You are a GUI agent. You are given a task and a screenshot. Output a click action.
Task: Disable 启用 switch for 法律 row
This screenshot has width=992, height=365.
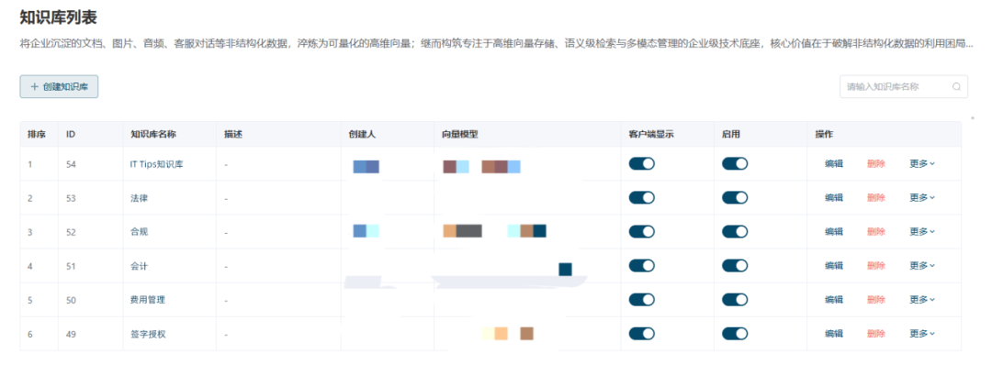point(735,198)
